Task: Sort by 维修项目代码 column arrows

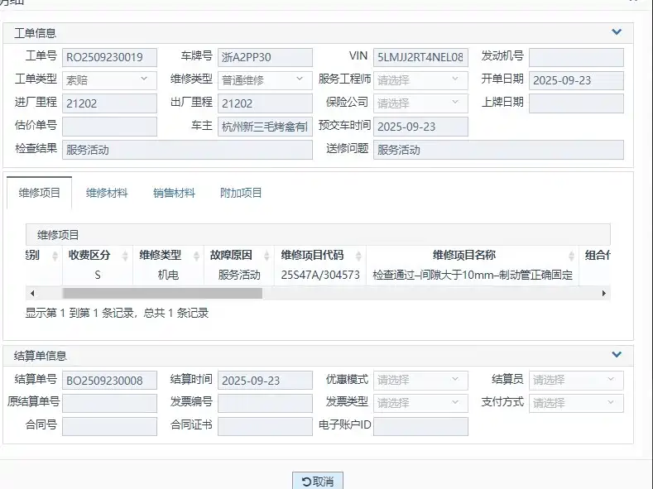Action: (x=358, y=256)
